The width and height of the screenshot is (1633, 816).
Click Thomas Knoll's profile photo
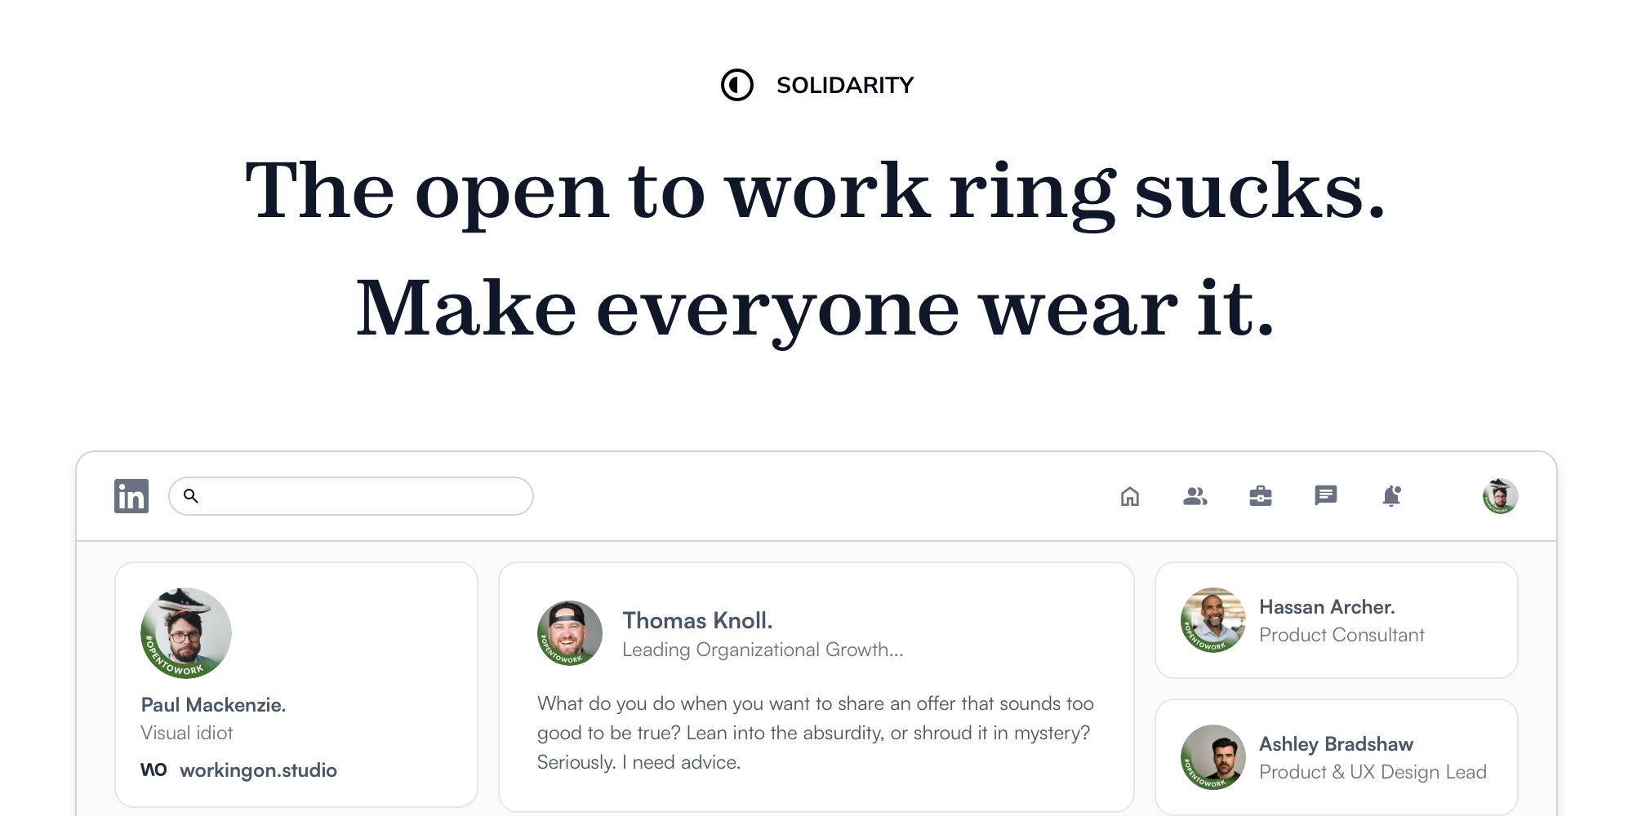pos(570,633)
